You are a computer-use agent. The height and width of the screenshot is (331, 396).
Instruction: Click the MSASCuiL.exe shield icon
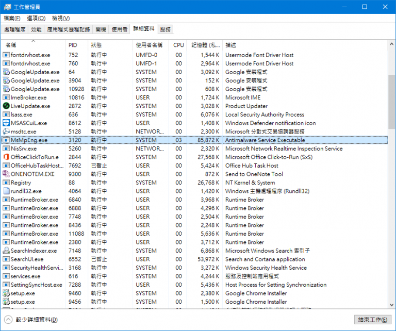[x=6, y=123]
